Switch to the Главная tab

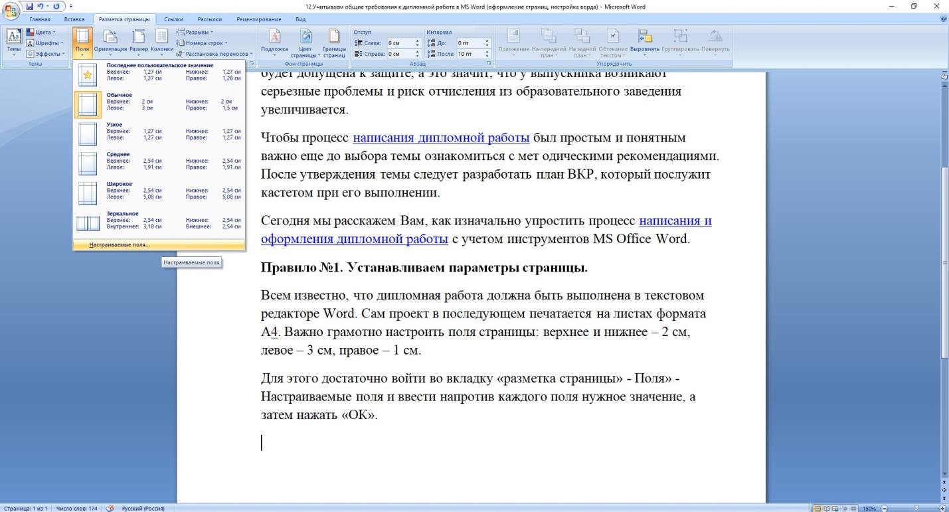pos(39,19)
